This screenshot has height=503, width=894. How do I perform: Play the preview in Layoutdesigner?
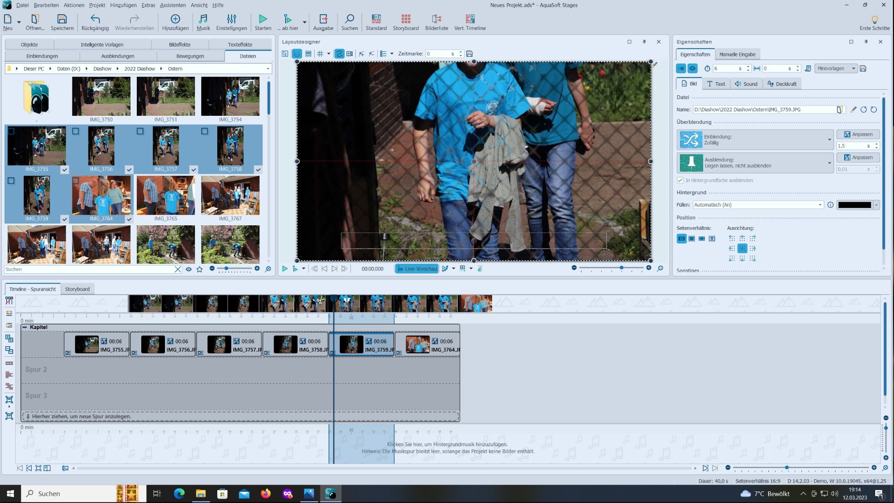click(285, 269)
